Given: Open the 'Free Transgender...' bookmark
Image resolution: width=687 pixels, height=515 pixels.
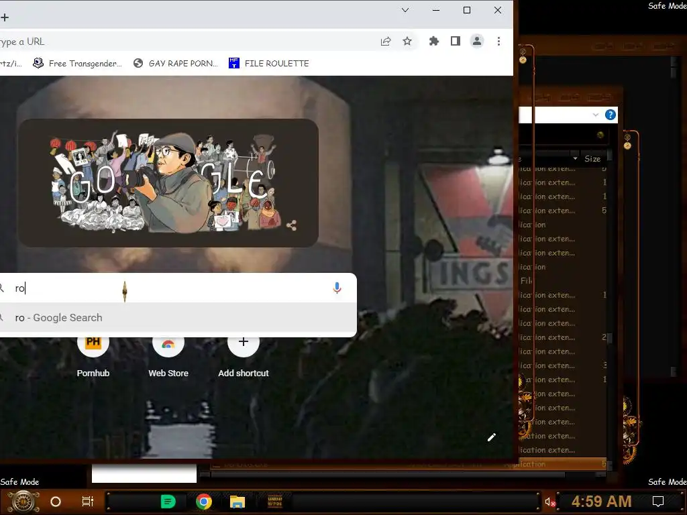Looking at the screenshot, I should coord(78,64).
